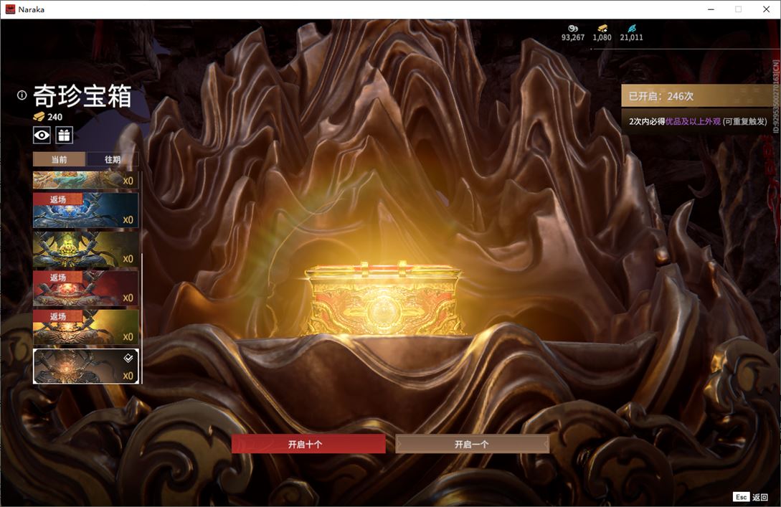
Task: Click the chest list scrollbar
Action: tap(142, 318)
